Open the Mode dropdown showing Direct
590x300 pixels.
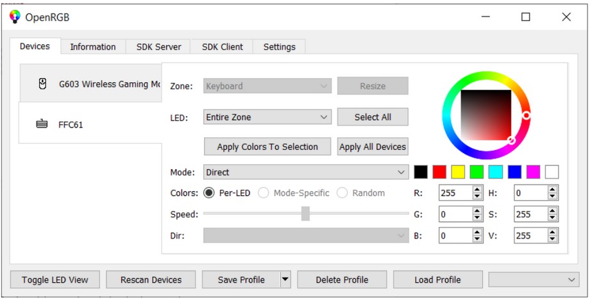tap(306, 172)
